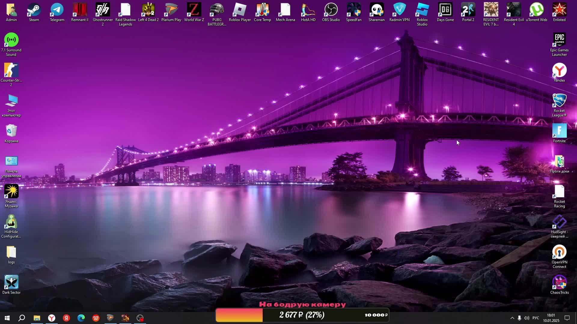This screenshot has height=324, width=577.
Task: Select the Days Gone icon
Action: click(445, 12)
